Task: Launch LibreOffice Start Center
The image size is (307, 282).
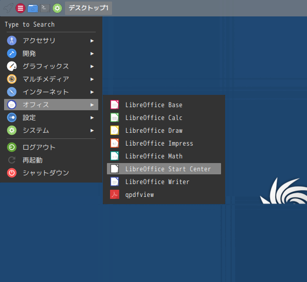Action: (164, 169)
